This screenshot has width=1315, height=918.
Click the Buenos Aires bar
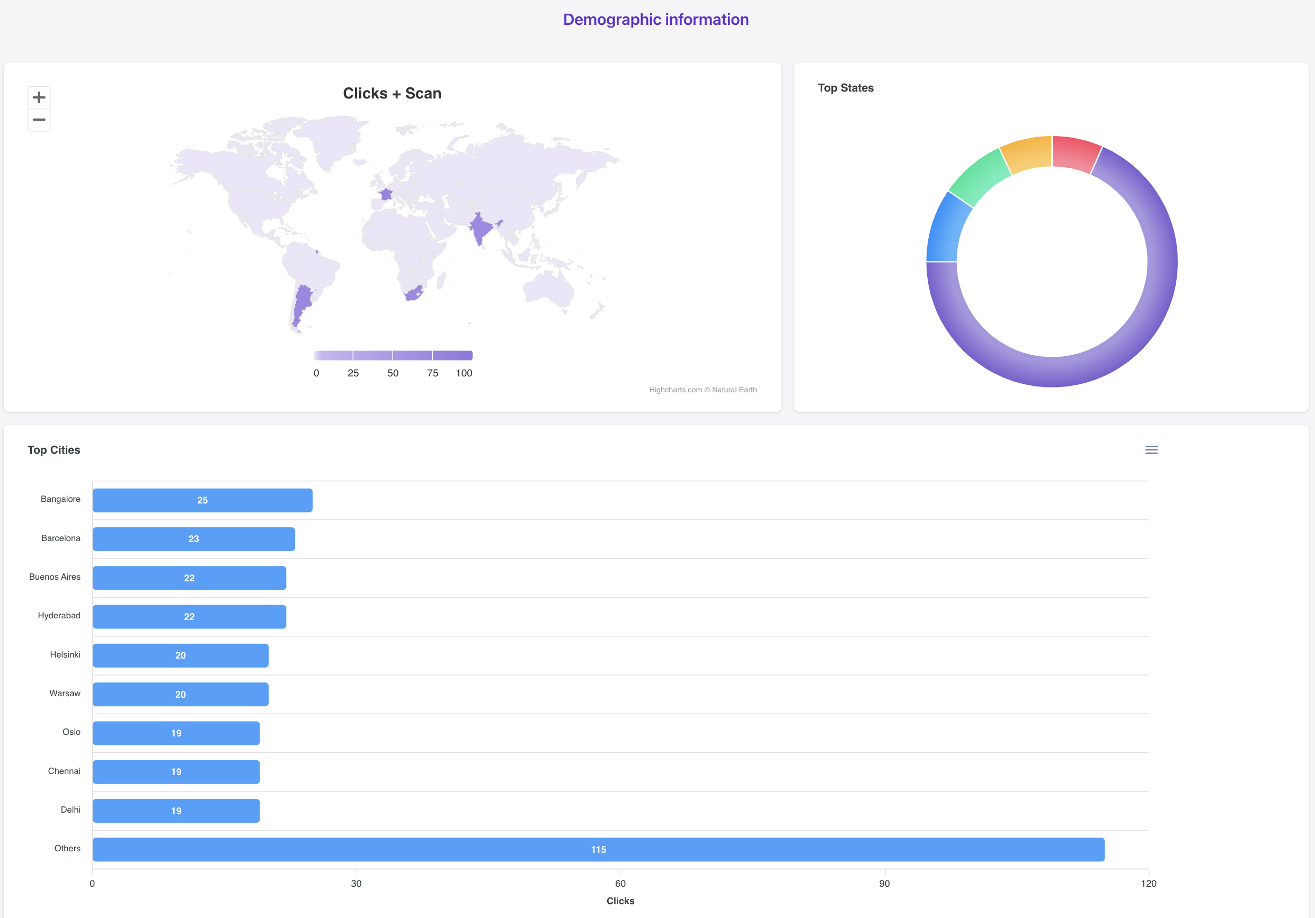coord(189,578)
